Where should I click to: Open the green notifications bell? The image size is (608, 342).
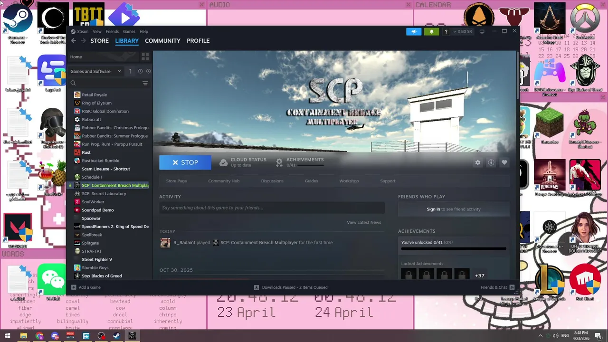tap(431, 31)
